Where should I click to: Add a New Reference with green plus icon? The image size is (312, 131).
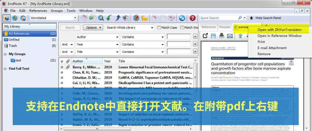coord(92,18)
